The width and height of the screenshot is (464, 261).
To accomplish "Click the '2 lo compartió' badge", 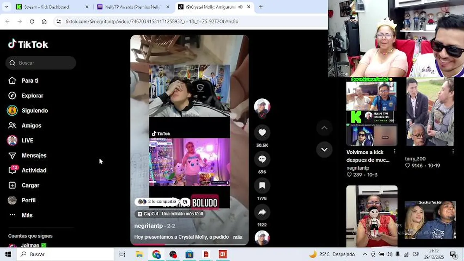I will [157, 202].
